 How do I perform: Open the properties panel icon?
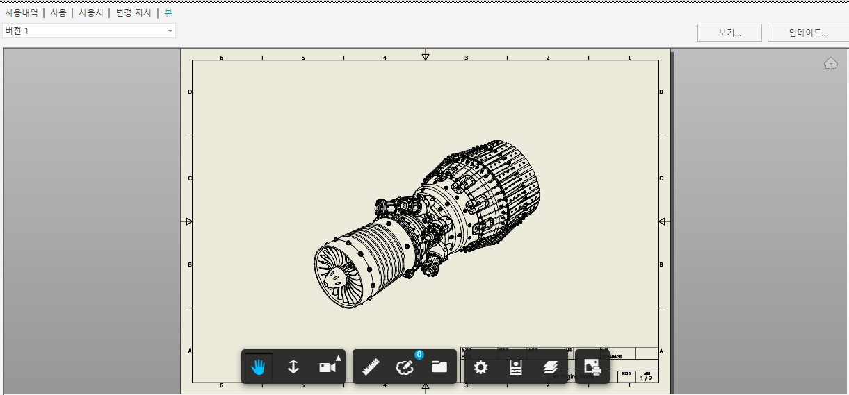(515, 367)
